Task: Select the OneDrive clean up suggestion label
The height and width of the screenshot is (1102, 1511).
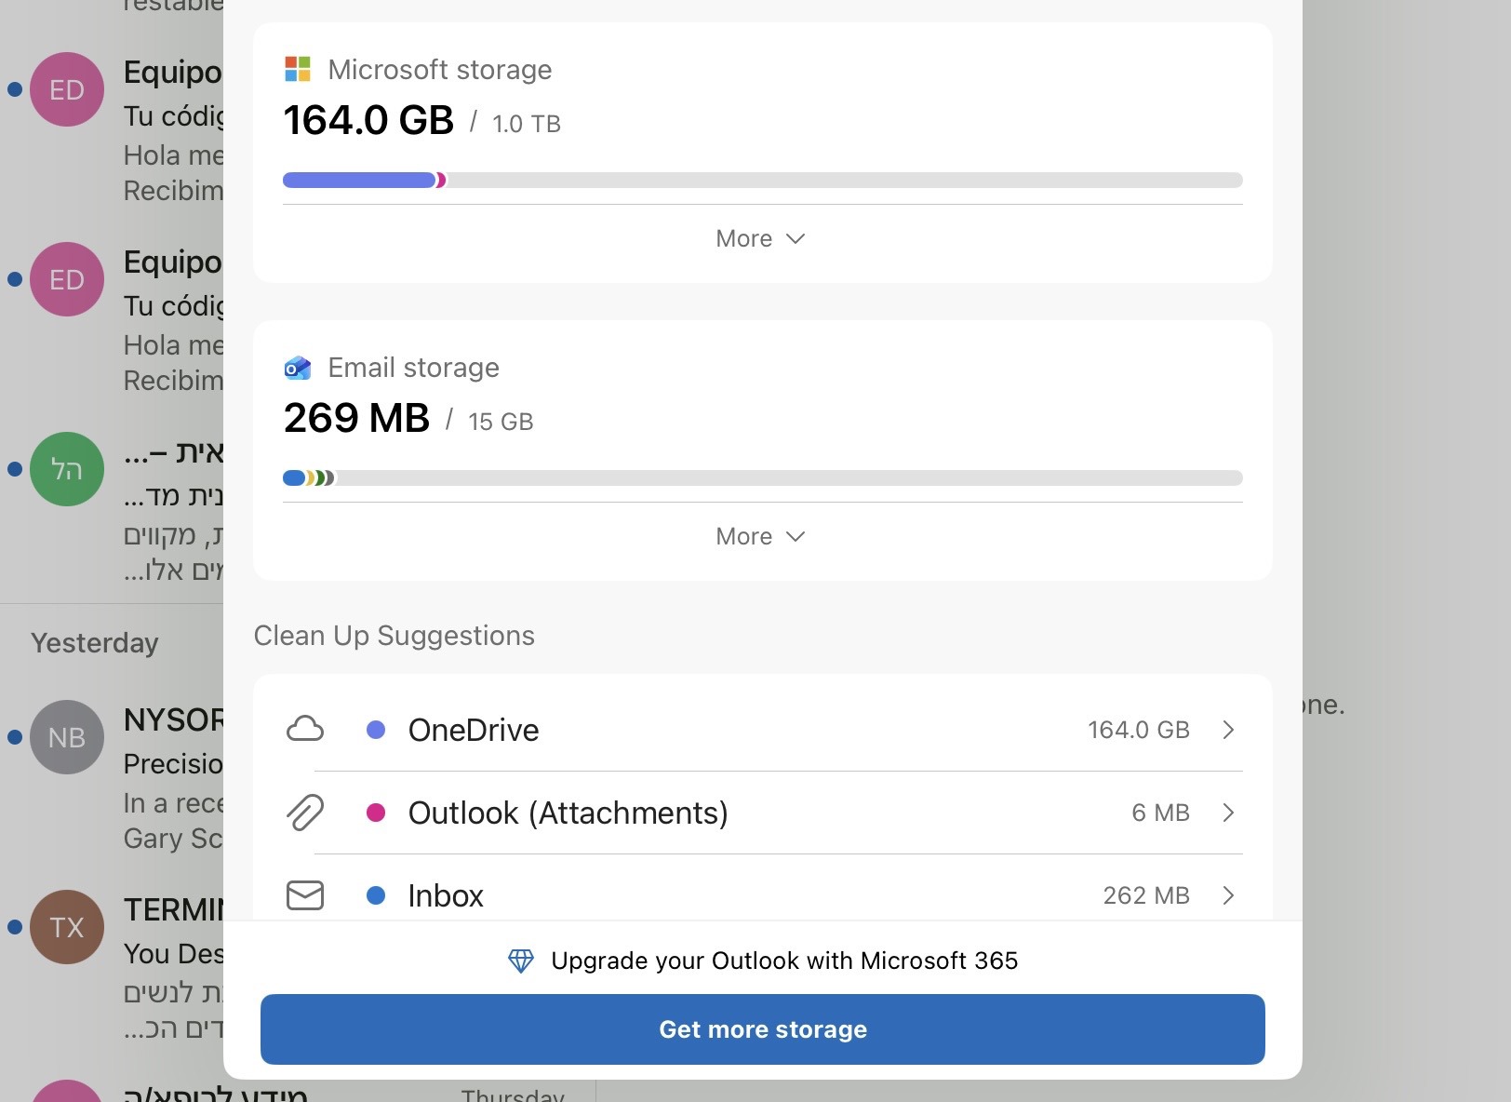Action: coord(474,730)
